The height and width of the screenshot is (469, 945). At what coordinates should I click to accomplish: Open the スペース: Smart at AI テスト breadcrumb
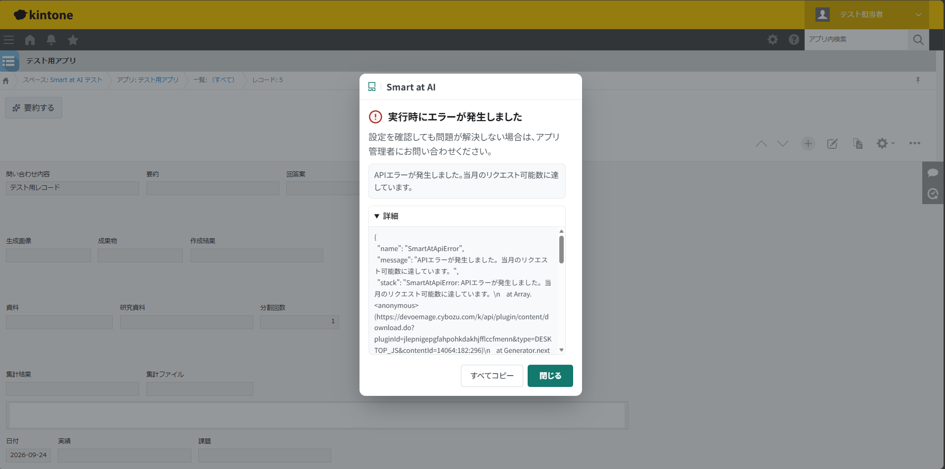click(x=62, y=80)
